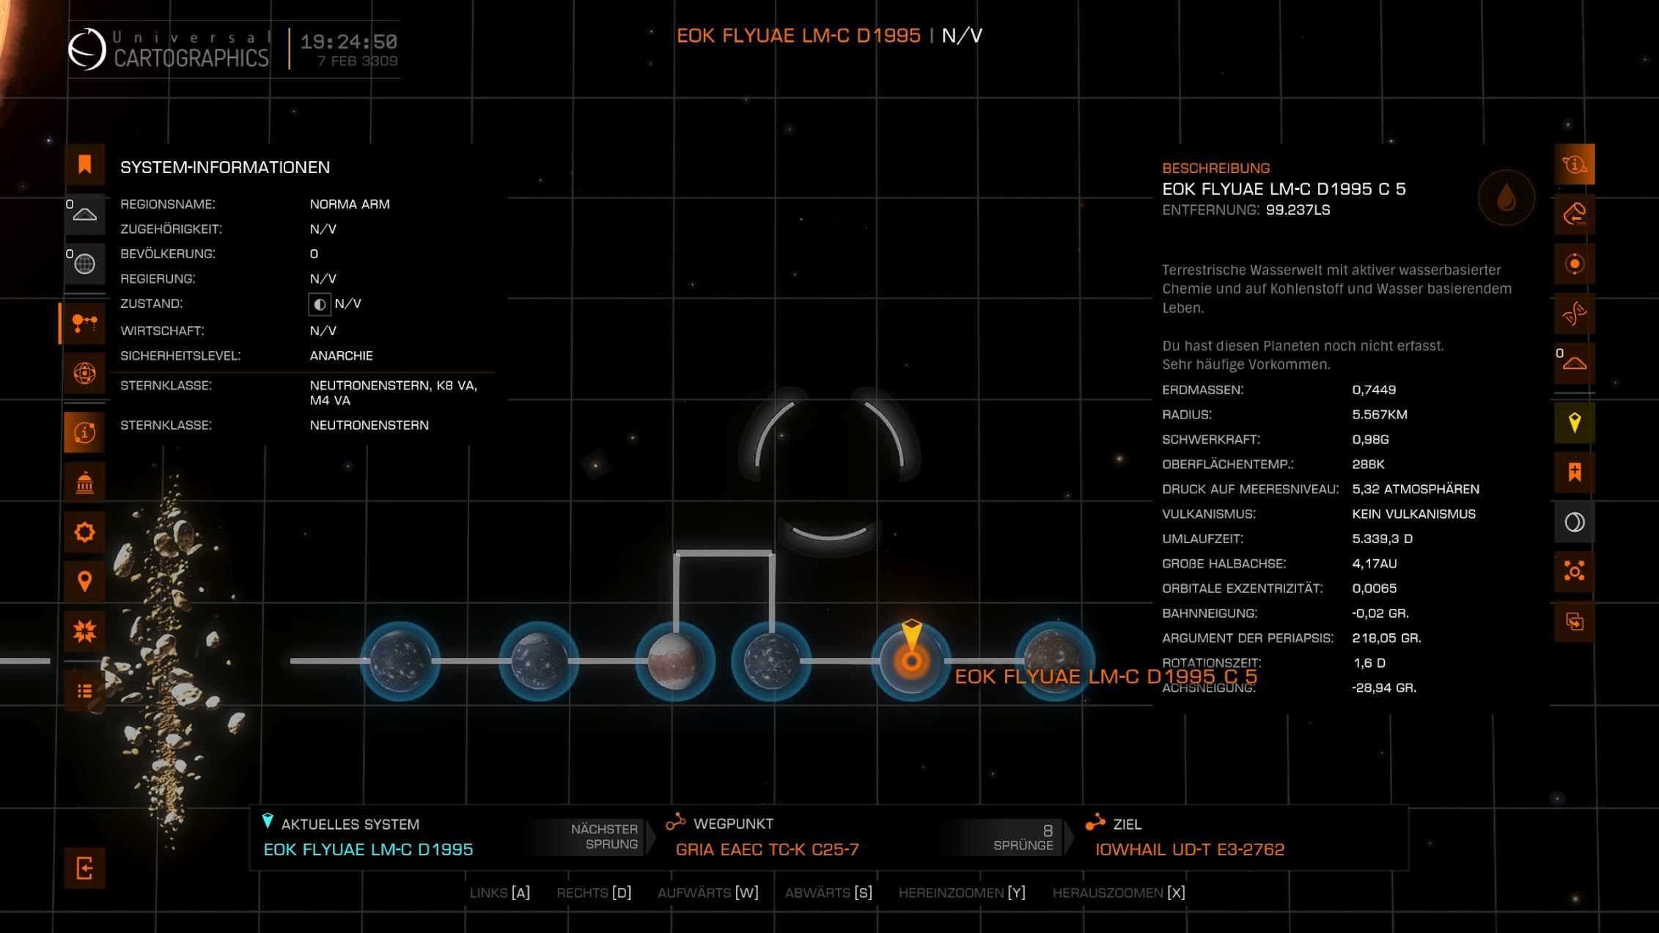This screenshot has width=1659, height=933.
Task: Select the fourth planet paired under bracket
Action: coord(771,661)
